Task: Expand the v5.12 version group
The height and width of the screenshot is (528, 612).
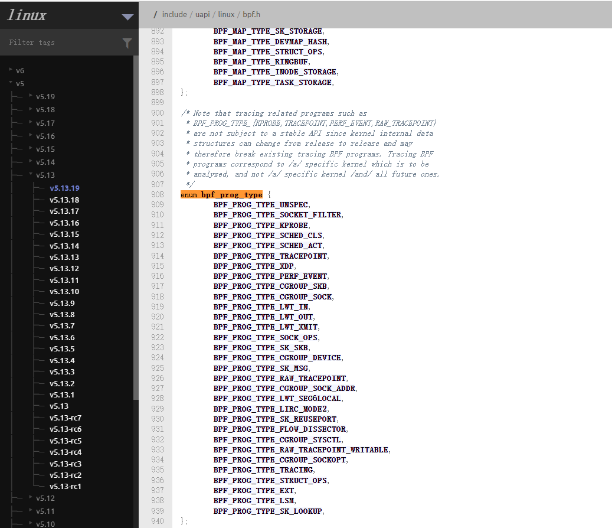Action: coord(31,497)
